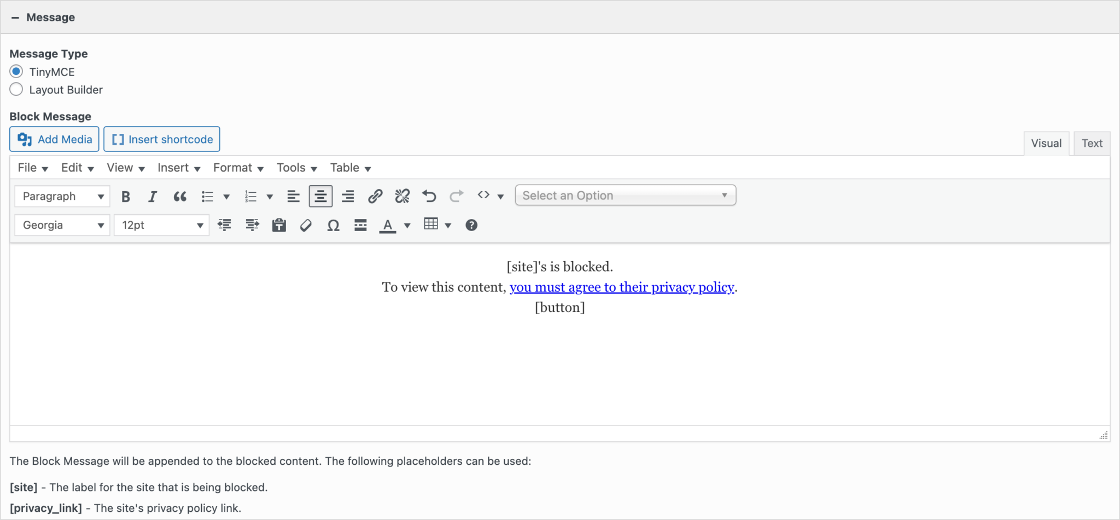This screenshot has height=520, width=1120.
Task: Select the TinyMCE message type
Action: point(16,71)
